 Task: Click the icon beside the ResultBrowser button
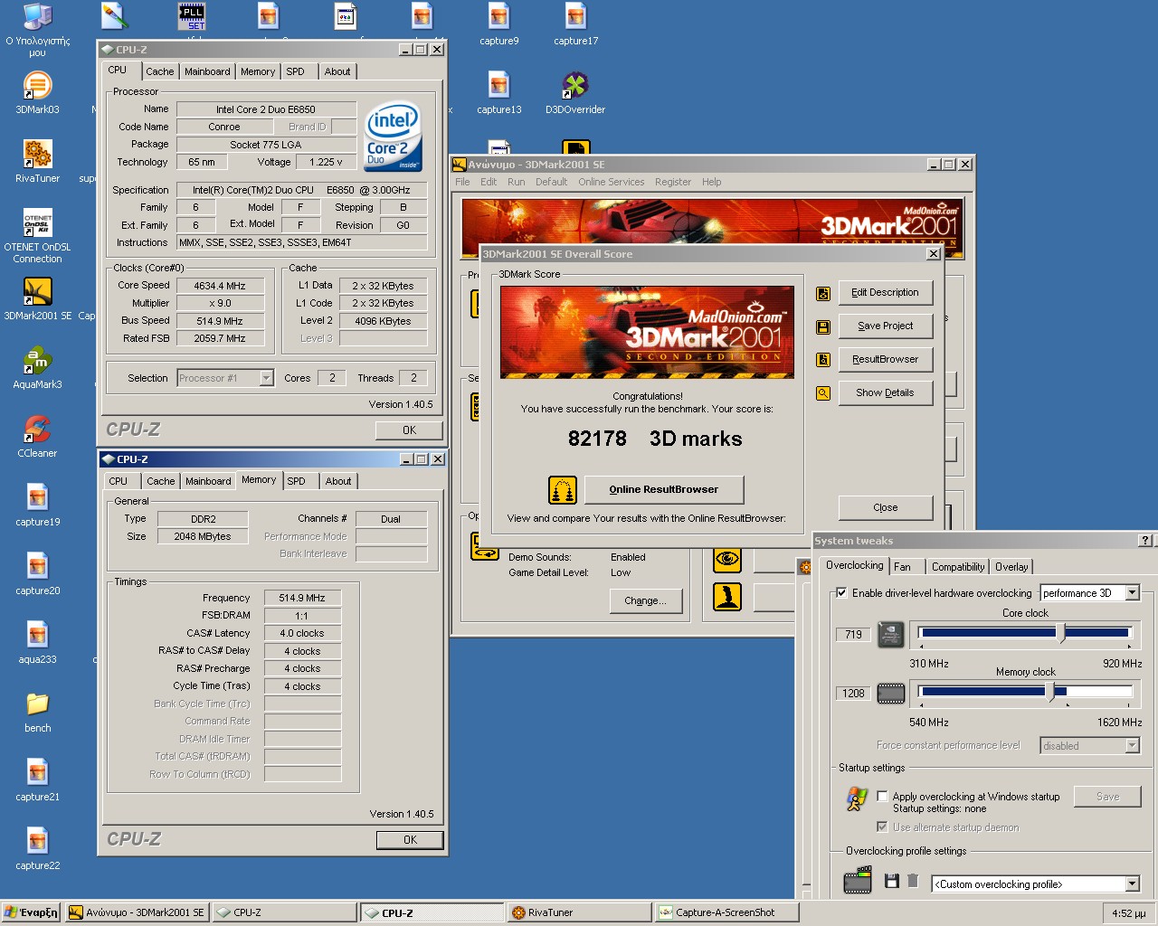click(823, 360)
